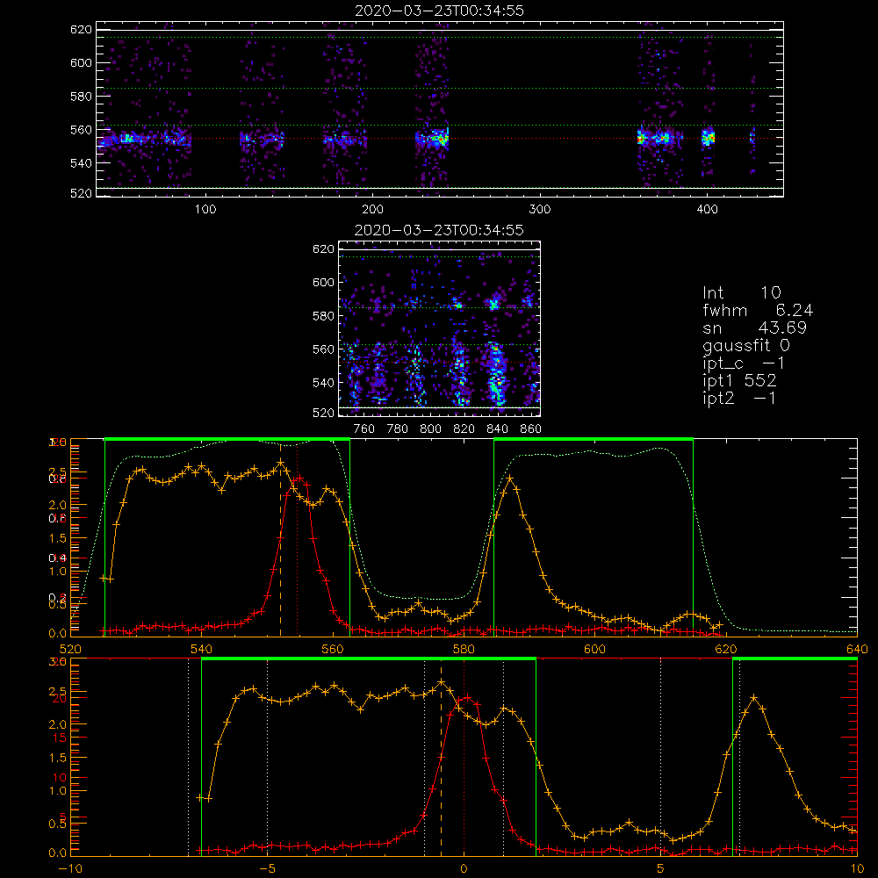Click the 10 x-axis label of the bottom plot
878x878 pixels.
(857, 868)
